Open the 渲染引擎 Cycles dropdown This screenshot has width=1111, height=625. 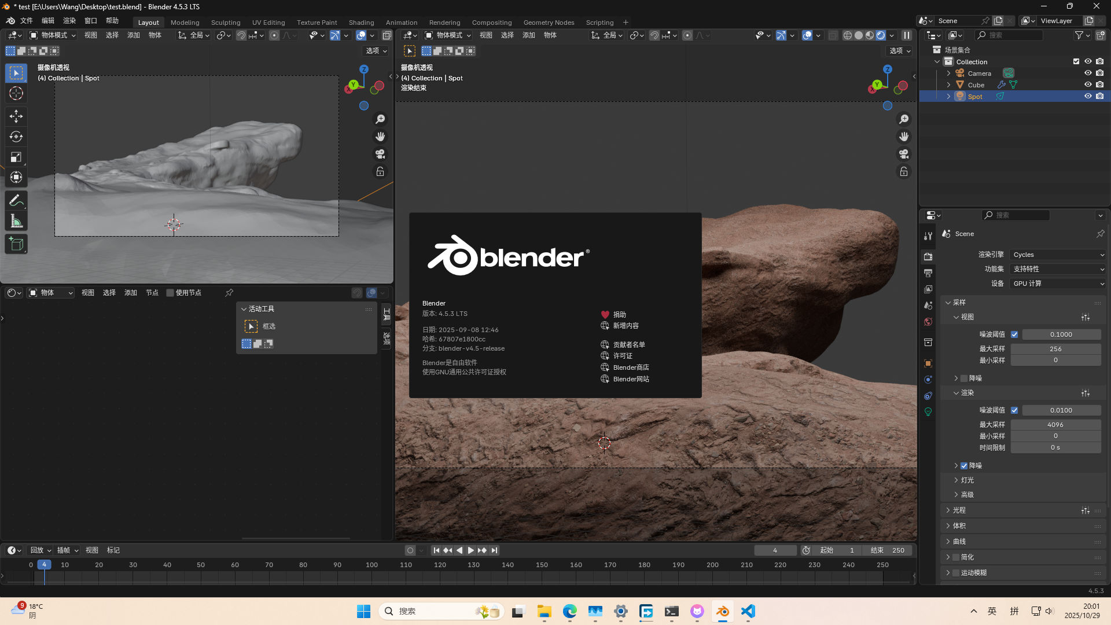(1058, 255)
